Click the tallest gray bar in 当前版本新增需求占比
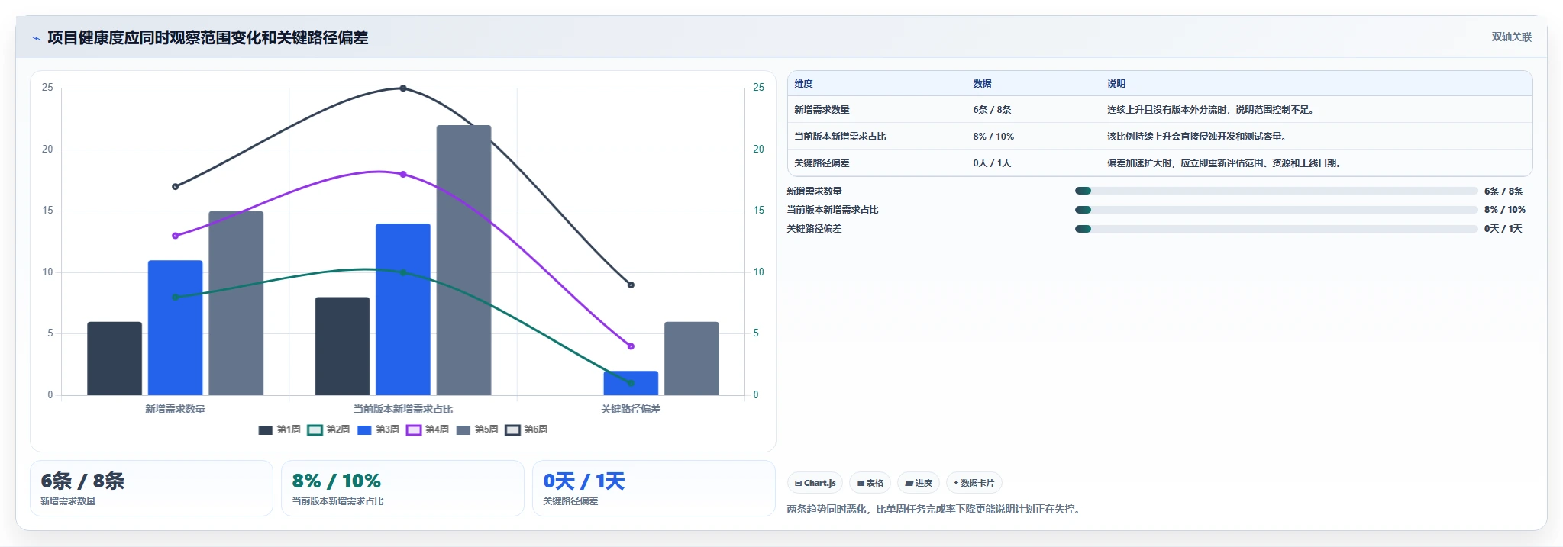 (x=463, y=260)
